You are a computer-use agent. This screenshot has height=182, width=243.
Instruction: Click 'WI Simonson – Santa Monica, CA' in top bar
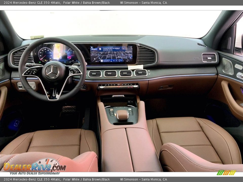[x=143, y=3]
